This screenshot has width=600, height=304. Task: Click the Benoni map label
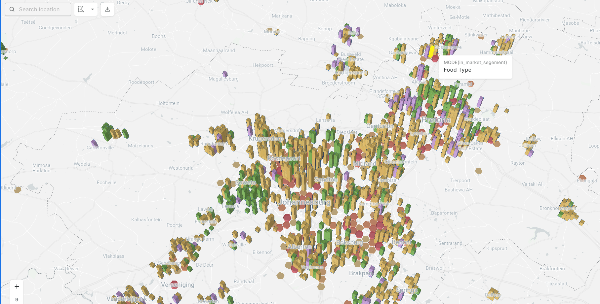[x=401, y=242]
